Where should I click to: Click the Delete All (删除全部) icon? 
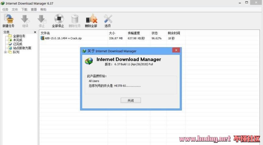(91, 19)
